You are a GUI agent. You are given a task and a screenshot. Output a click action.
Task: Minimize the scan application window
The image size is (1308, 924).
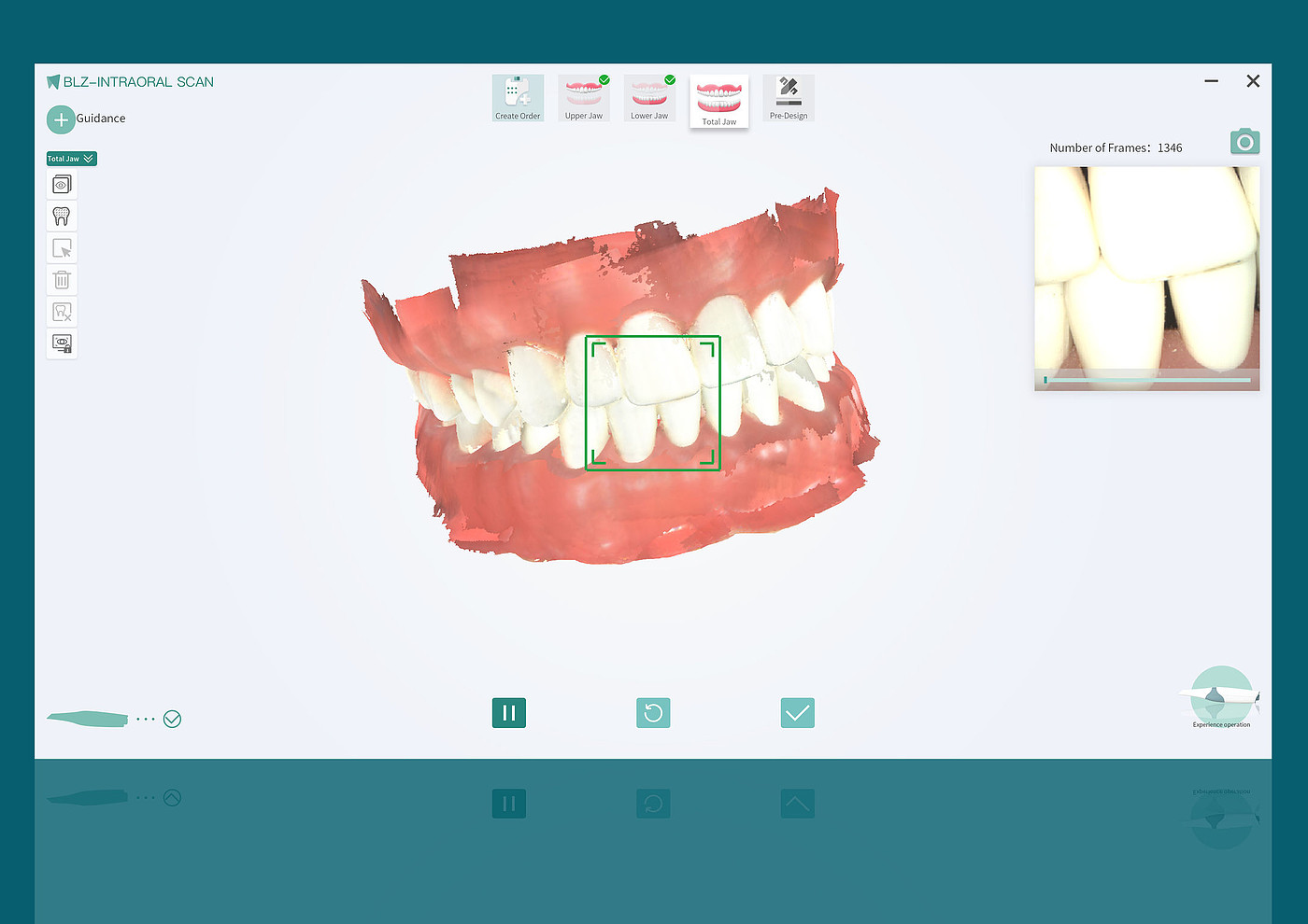coord(1212,81)
